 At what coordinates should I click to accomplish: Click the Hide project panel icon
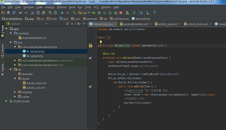coord(84,24)
